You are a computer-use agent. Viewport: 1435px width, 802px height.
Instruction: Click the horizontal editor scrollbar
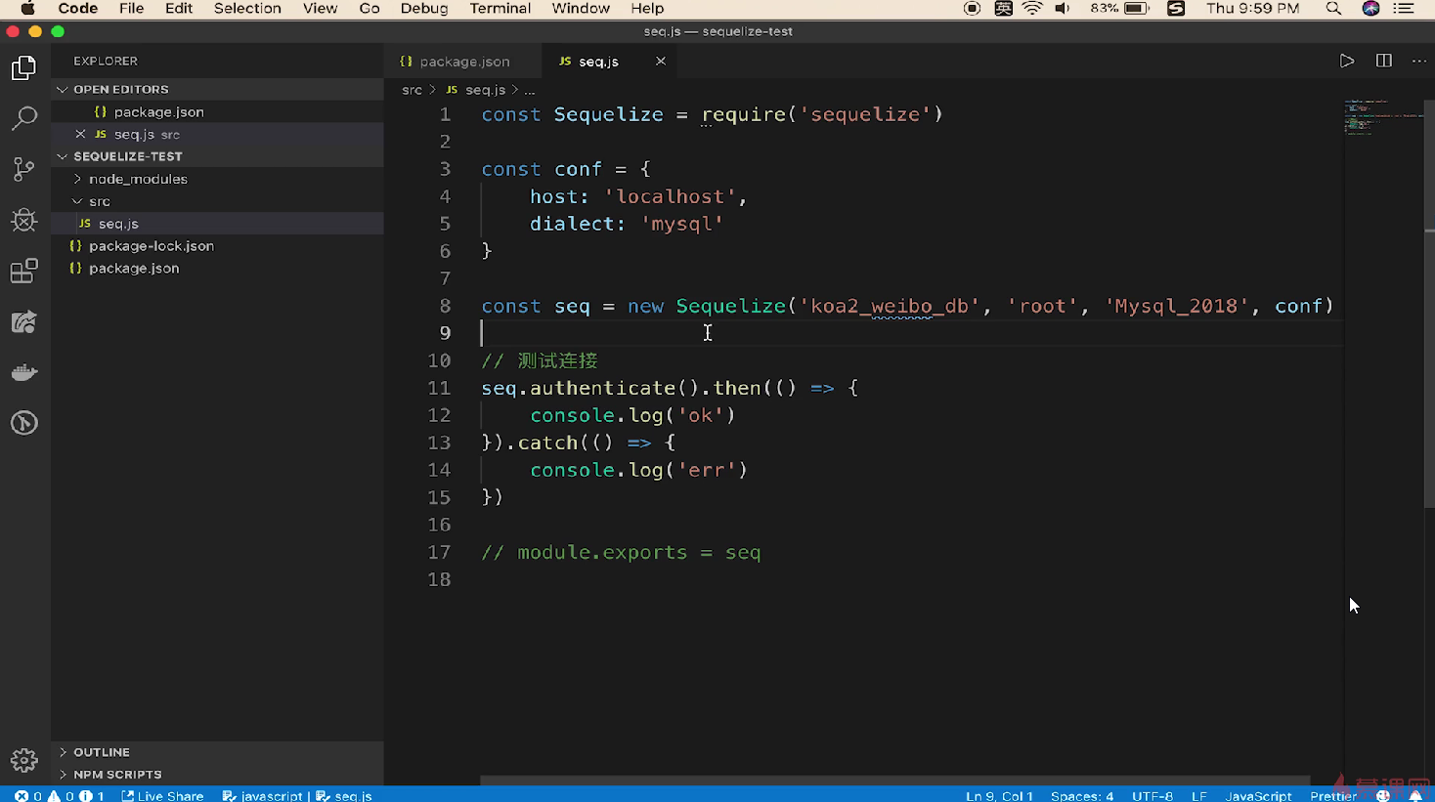tap(893, 781)
